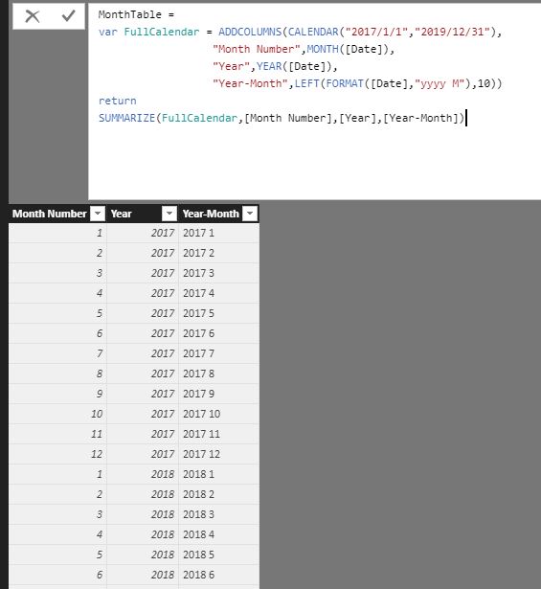Select the cell '2018 4'

pos(218,534)
